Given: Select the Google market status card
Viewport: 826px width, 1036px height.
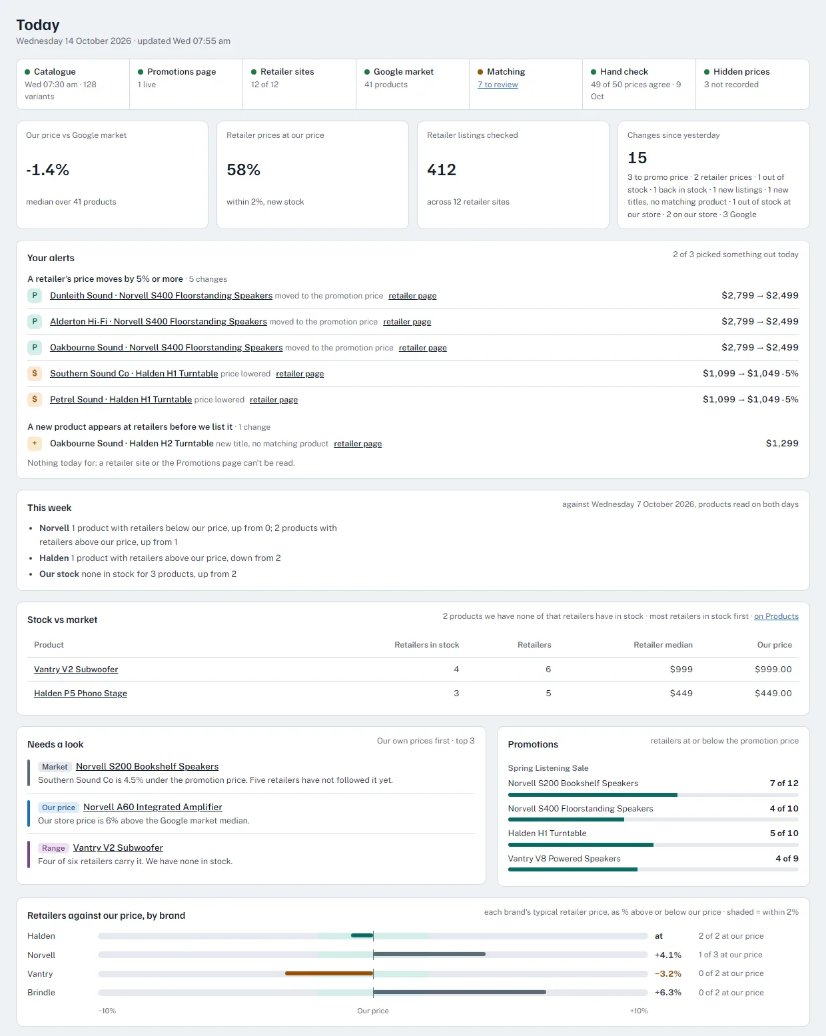Looking at the screenshot, I should (412, 84).
